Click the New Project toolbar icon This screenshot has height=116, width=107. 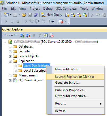[x=6, y=15]
